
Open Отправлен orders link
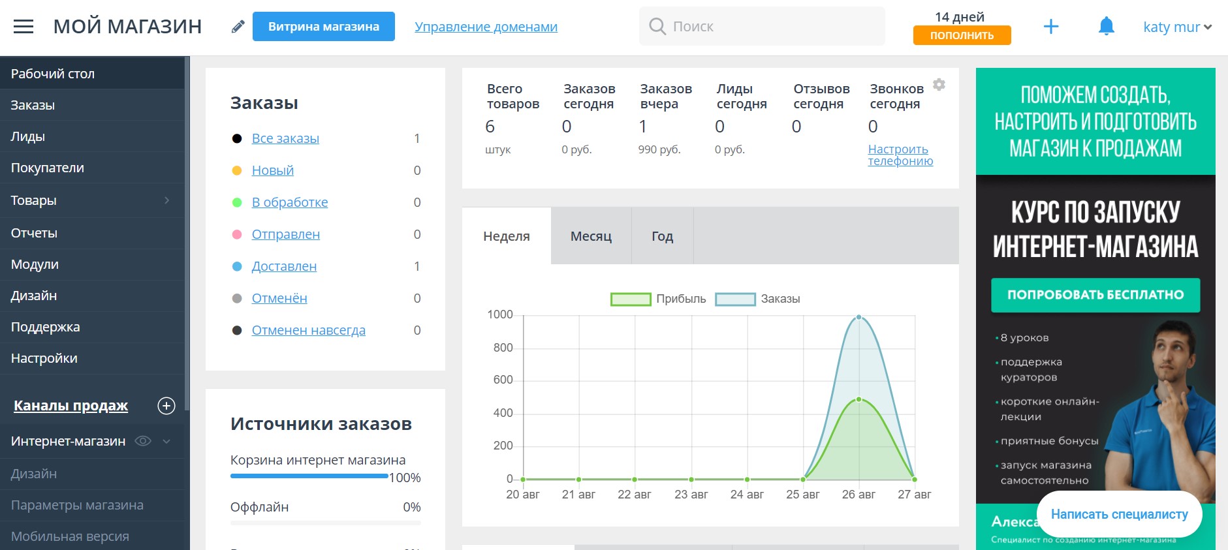(286, 234)
